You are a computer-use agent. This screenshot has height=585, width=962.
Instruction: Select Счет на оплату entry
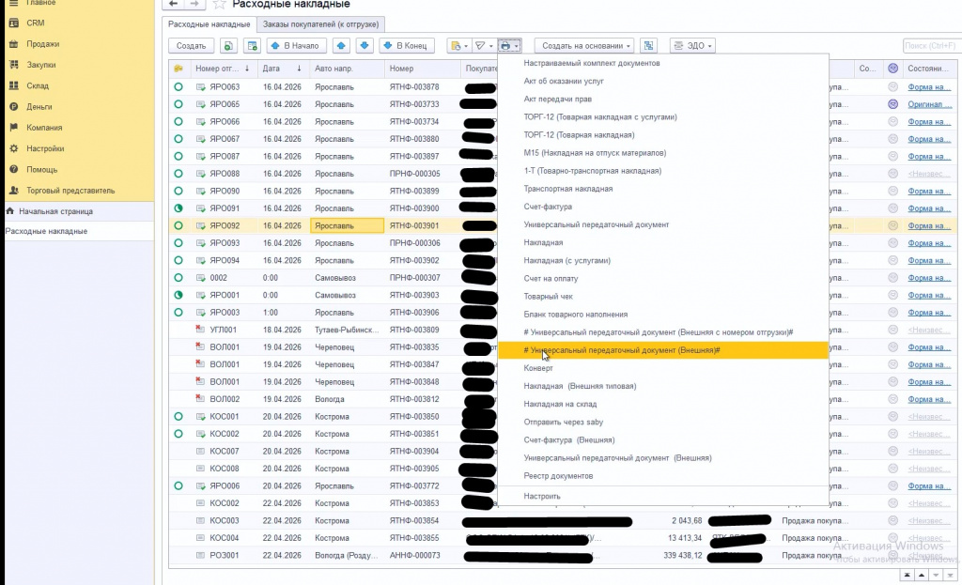click(551, 278)
